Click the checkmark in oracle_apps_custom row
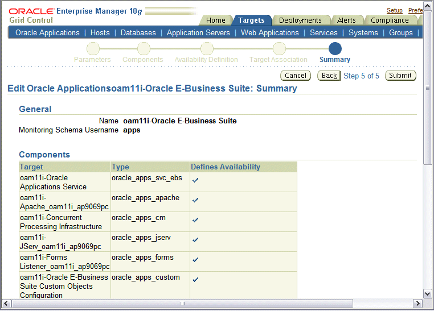Viewport: 434px width, 311px height. tap(195, 280)
